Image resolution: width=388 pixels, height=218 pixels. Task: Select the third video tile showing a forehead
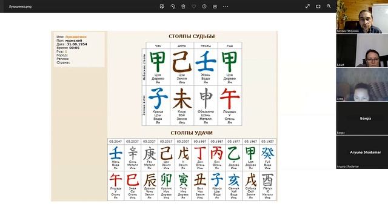coord(362,85)
